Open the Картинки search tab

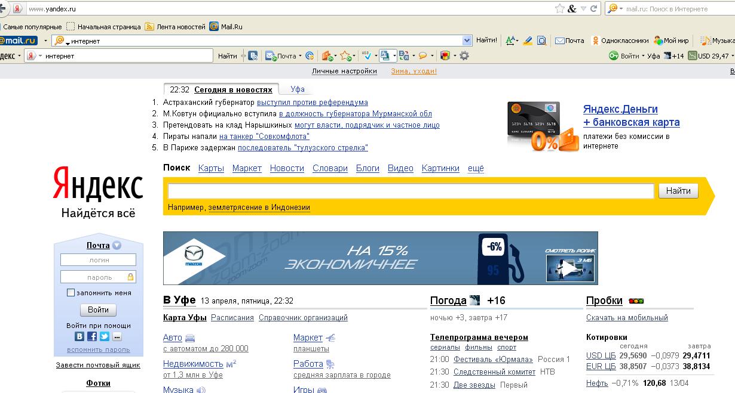pyautogui.click(x=440, y=168)
